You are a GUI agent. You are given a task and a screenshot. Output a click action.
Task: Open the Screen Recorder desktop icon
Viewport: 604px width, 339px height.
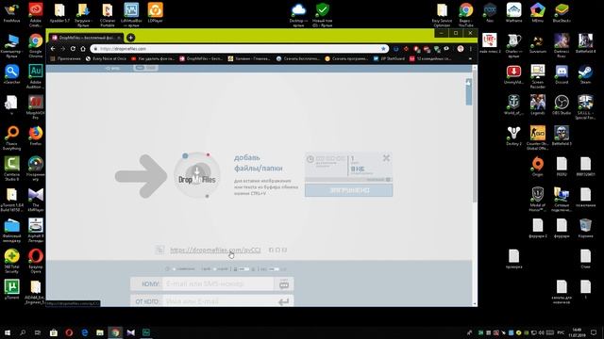[x=538, y=76]
